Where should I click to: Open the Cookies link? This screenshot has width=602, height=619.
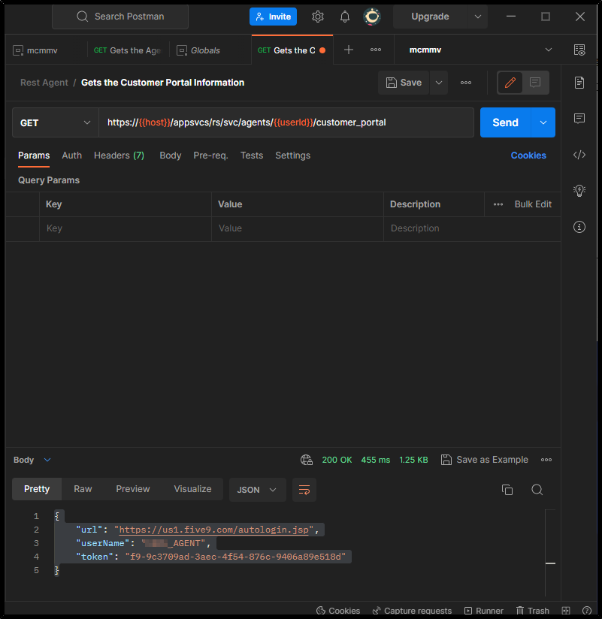[x=528, y=156]
